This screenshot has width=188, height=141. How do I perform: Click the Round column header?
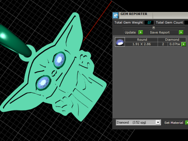141,40
